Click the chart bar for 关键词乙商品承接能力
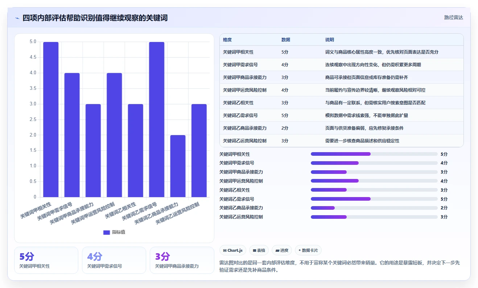 (x=178, y=166)
